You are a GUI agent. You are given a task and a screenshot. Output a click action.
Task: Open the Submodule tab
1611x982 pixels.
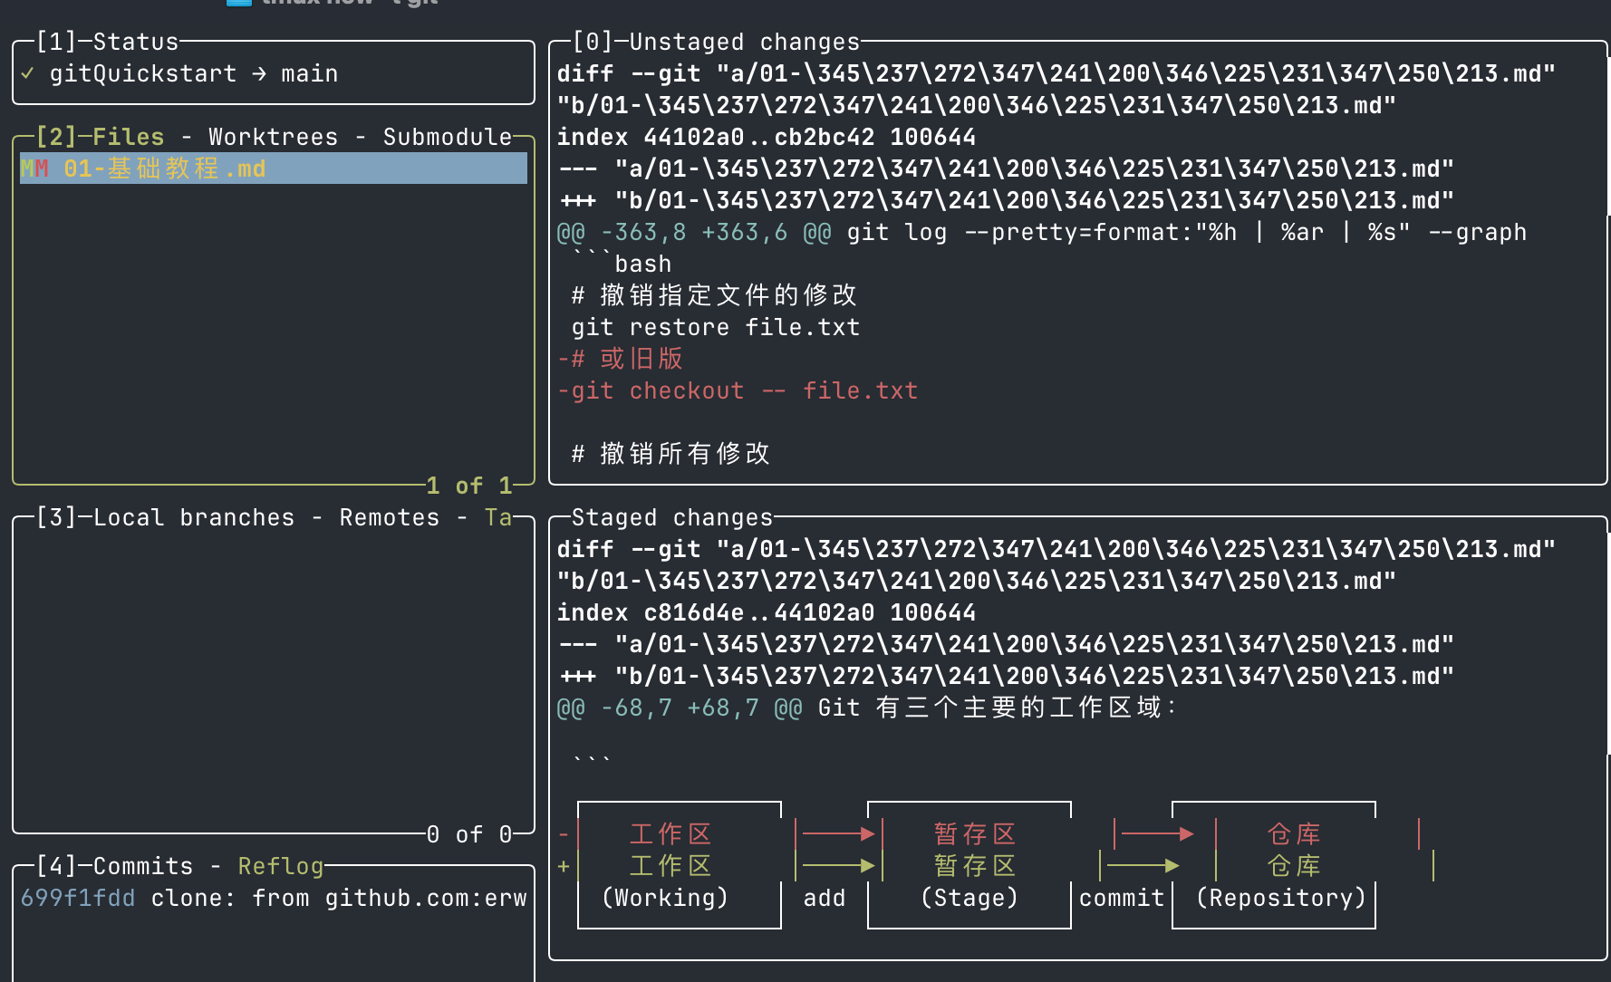[447, 137]
